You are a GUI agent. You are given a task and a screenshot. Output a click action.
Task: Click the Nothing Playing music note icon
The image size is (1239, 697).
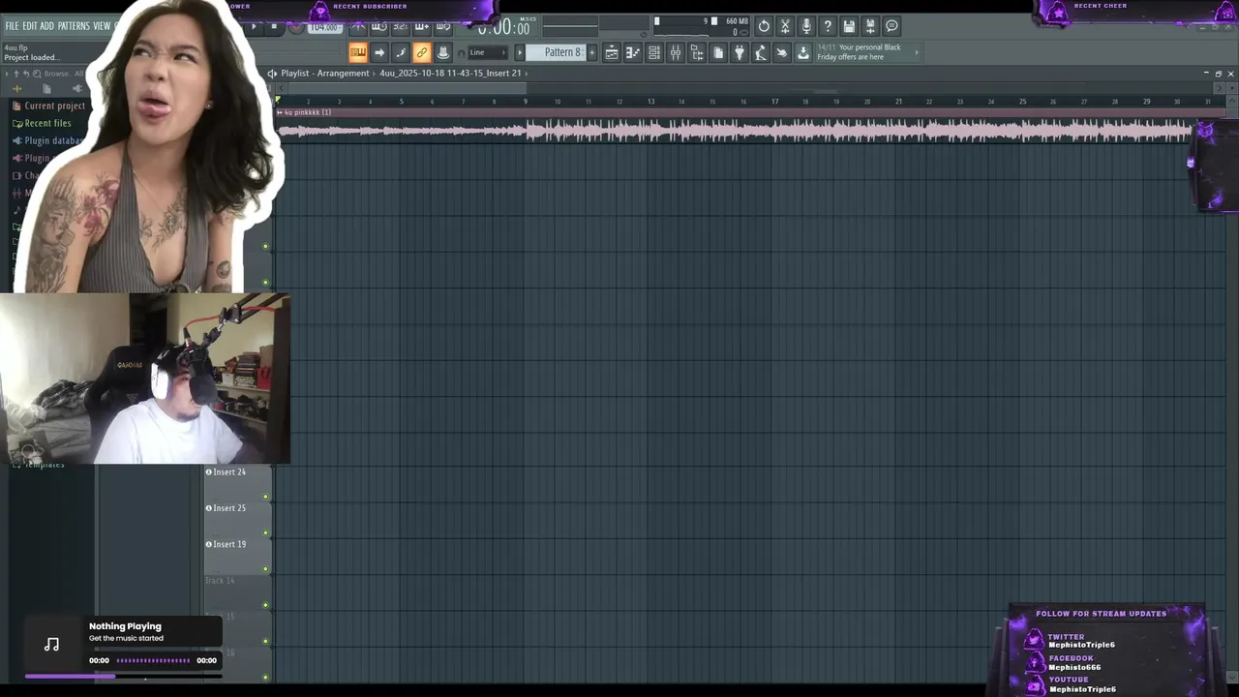coord(52,645)
